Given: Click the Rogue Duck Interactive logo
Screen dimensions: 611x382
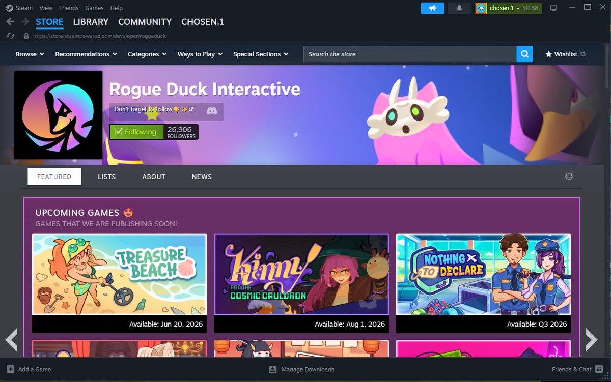Looking at the screenshot, I should click(59, 115).
